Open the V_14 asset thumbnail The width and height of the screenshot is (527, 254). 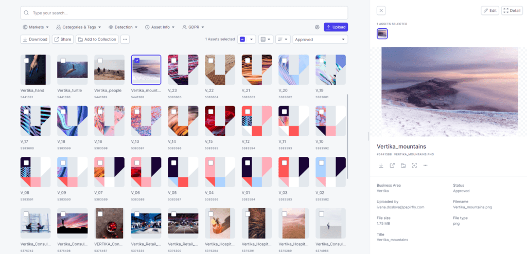183,121
